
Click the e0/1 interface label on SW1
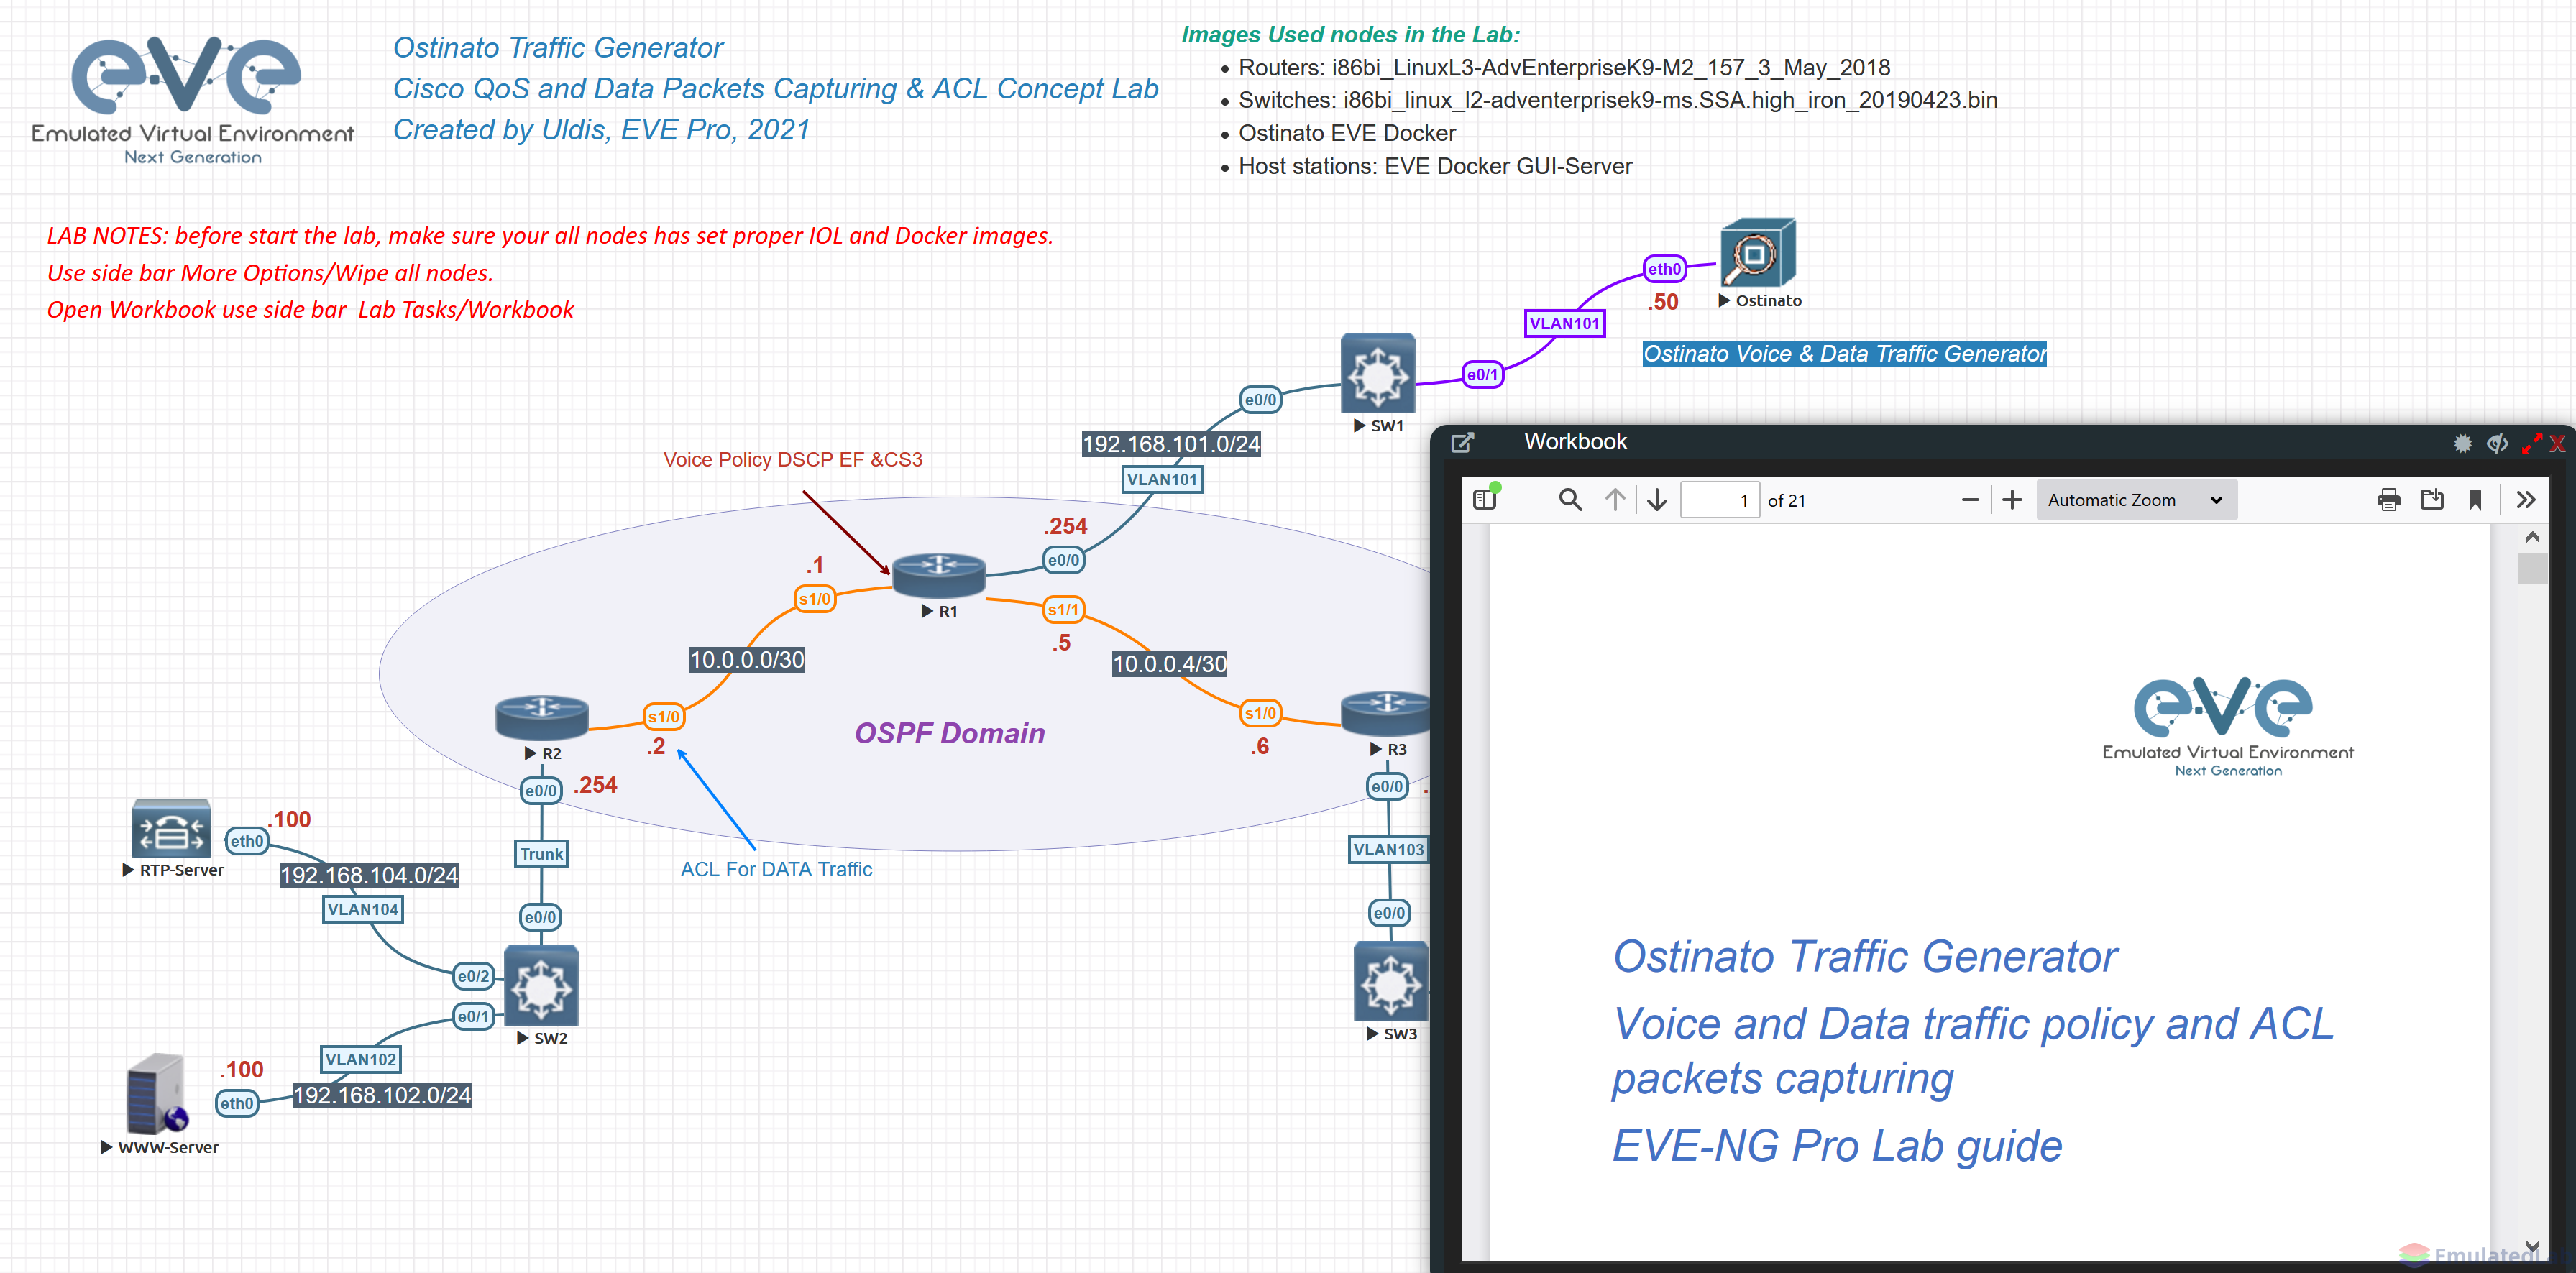coord(1482,374)
